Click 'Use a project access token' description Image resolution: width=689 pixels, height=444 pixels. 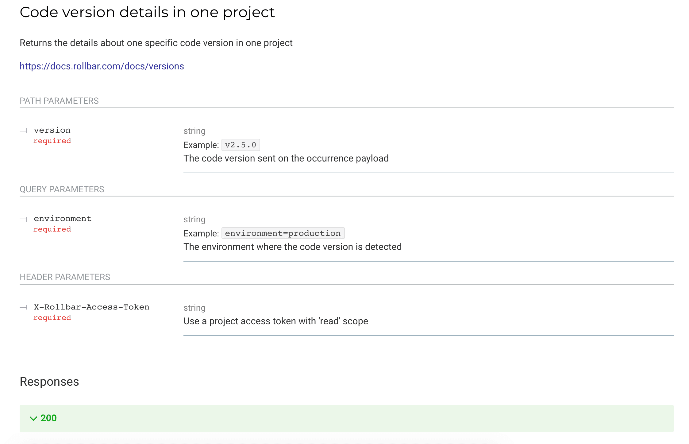pos(275,321)
